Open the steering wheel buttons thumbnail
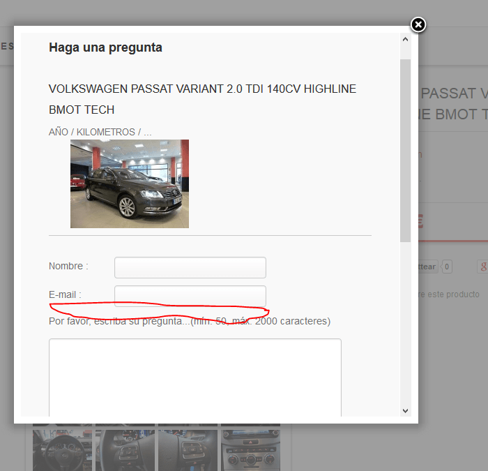 coord(188,450)
